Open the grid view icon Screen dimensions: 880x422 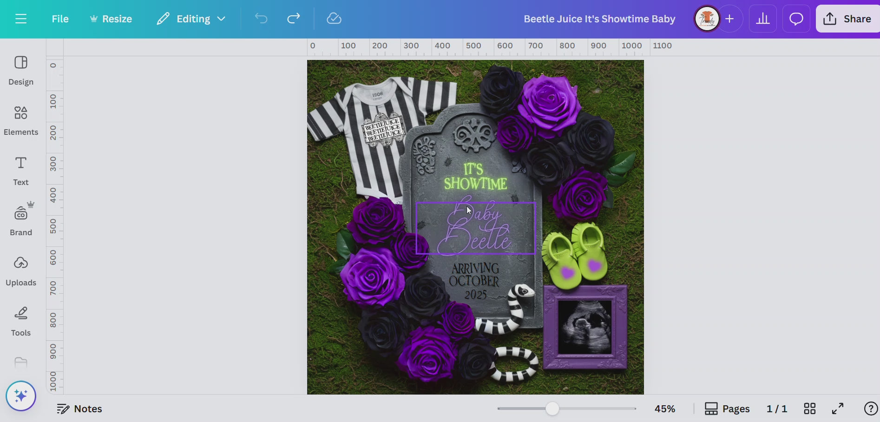click(810, 409)
